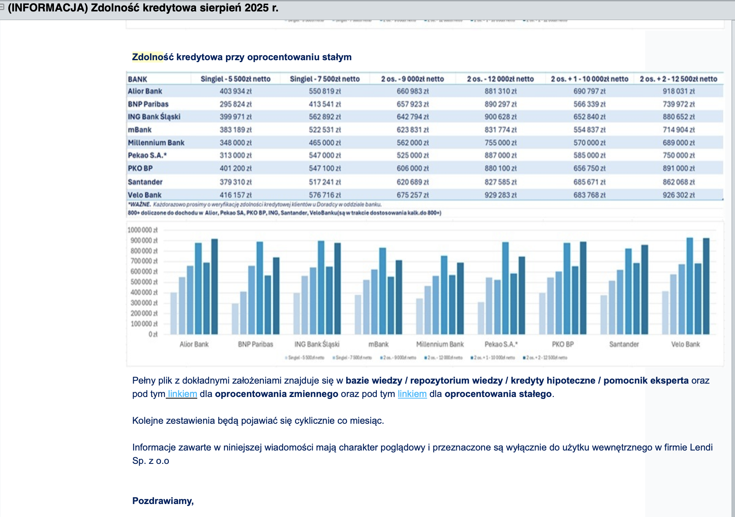Click the ING Bank Śląski chart axis label
The image size is (735, 517).
[317, 344]
